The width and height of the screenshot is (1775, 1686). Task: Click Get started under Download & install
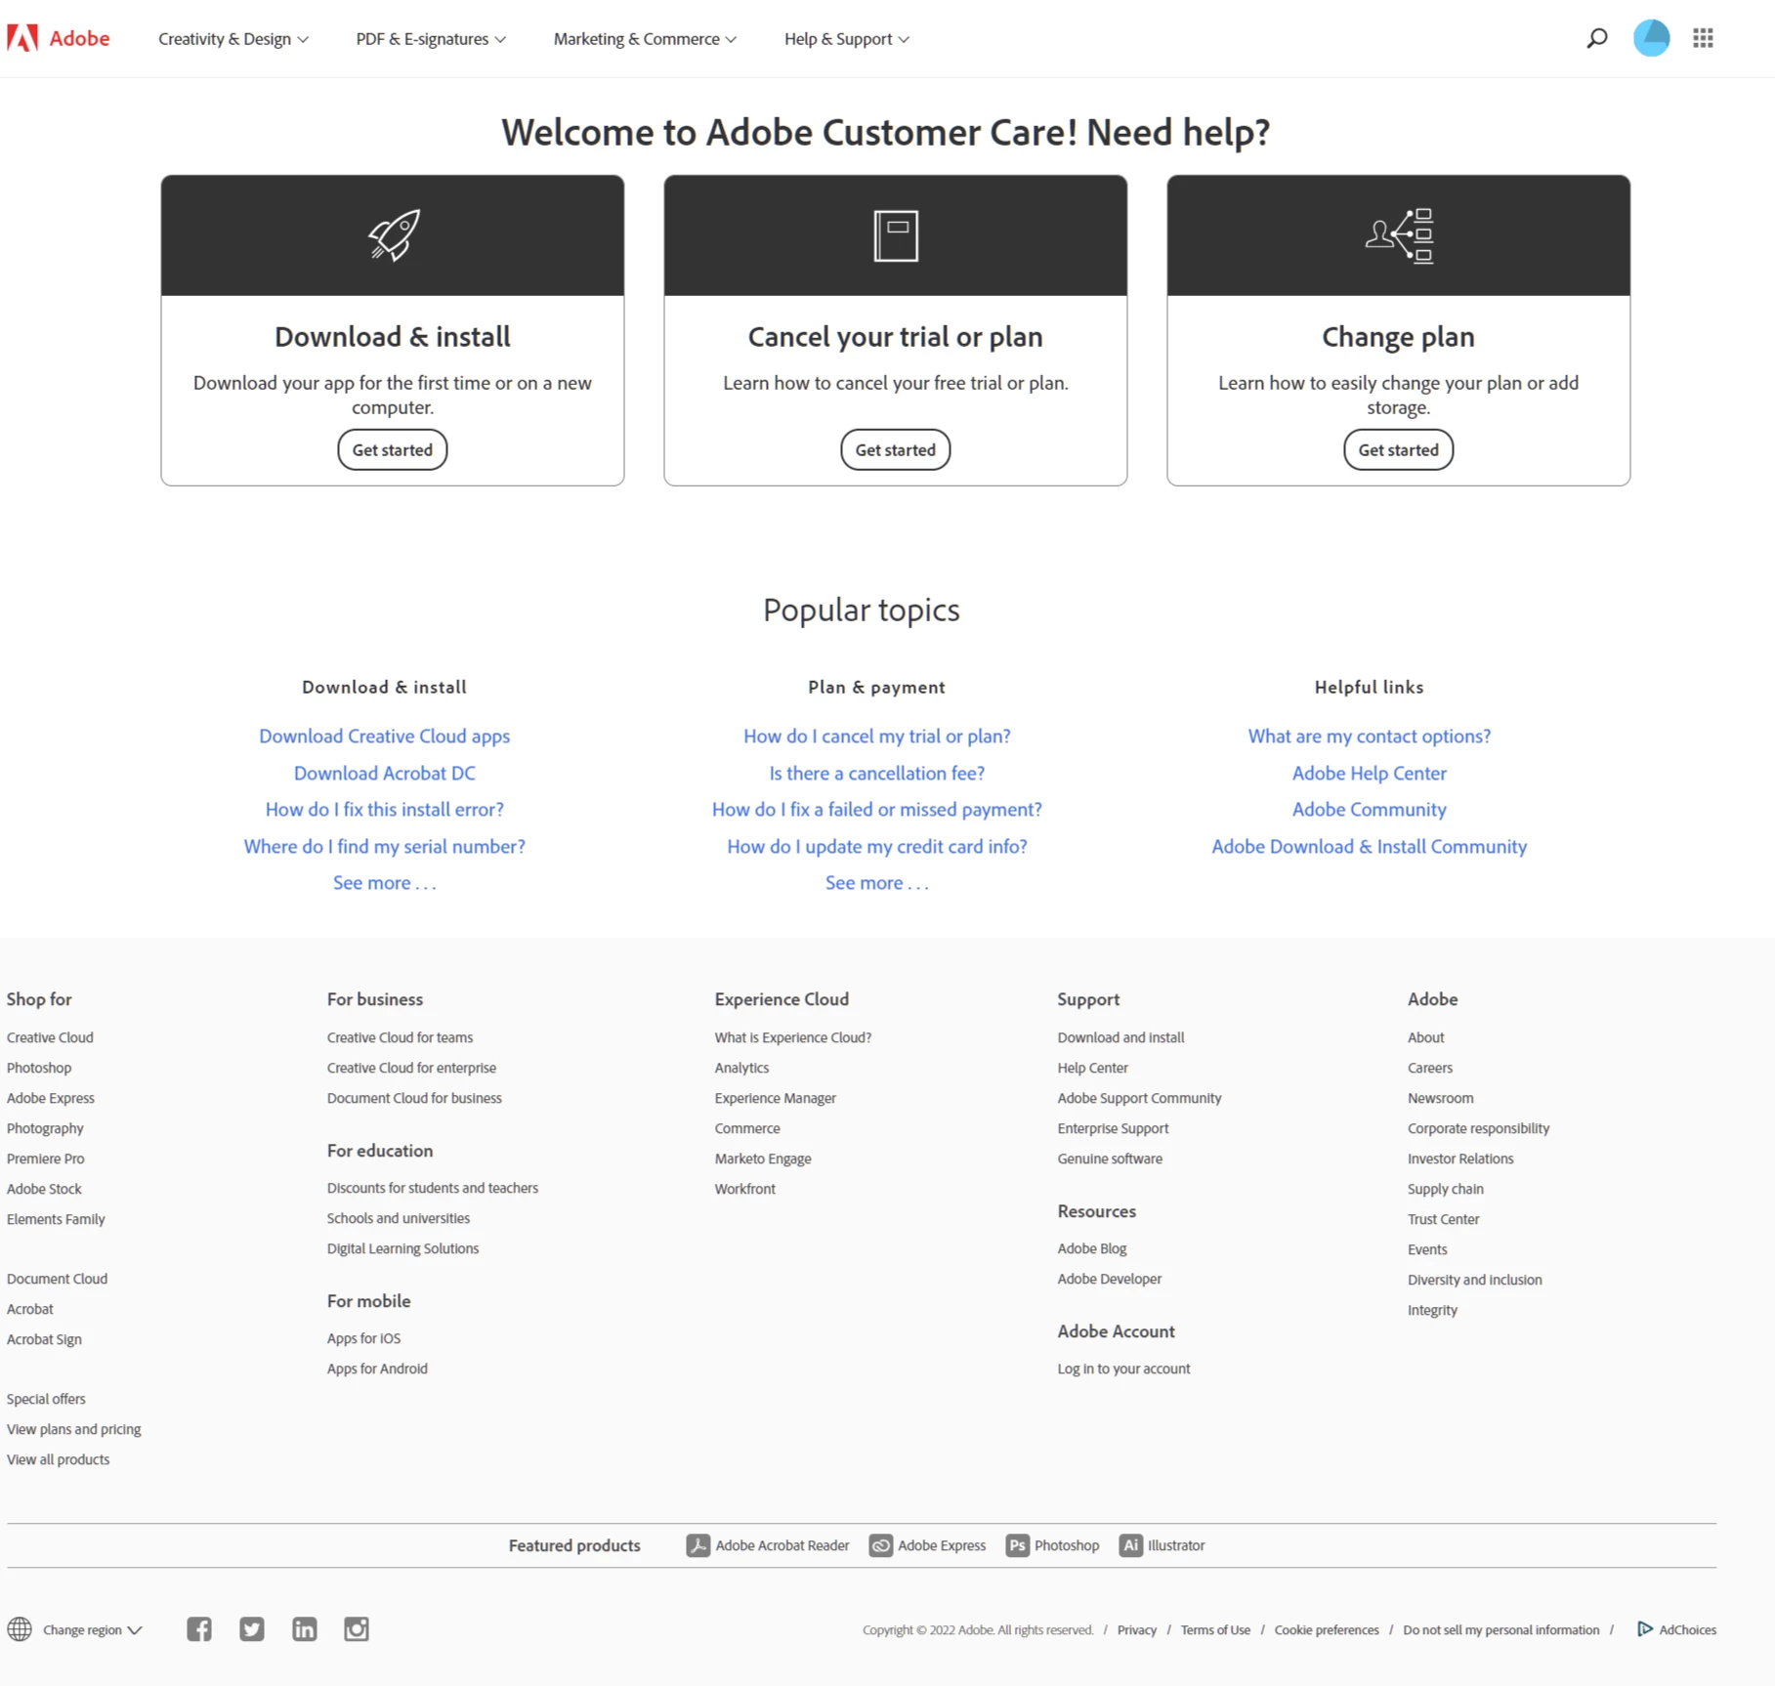pyautogui.click(x=393, y=450)
